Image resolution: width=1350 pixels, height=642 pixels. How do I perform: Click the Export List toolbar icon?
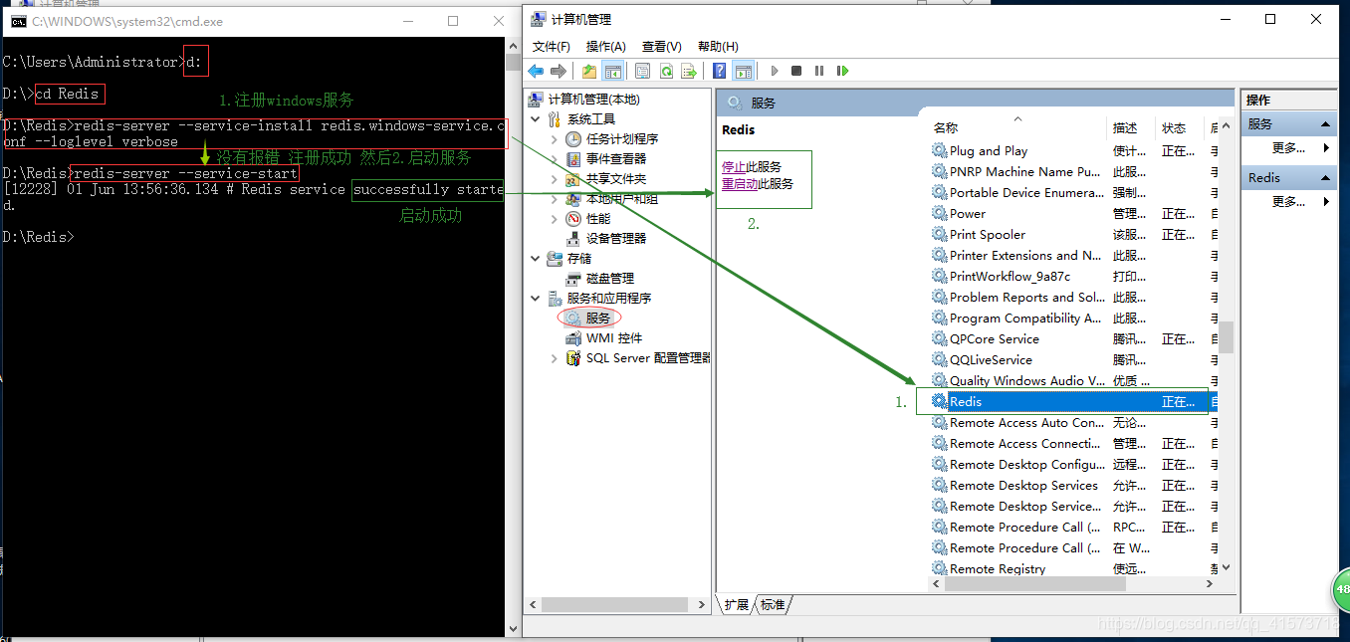tap(688, 71)
